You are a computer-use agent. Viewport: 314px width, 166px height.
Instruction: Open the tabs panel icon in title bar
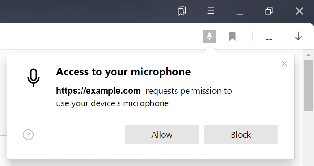pos(182,11)
